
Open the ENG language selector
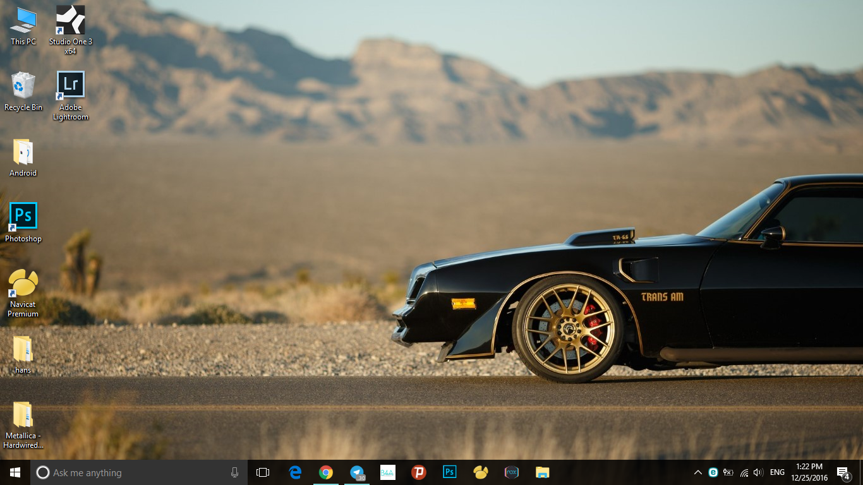pos(777,472)
